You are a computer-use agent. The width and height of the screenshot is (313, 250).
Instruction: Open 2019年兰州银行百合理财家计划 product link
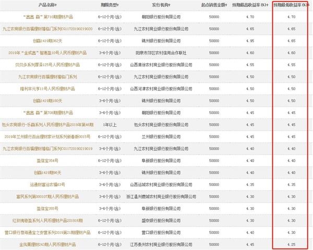(47, 137)
